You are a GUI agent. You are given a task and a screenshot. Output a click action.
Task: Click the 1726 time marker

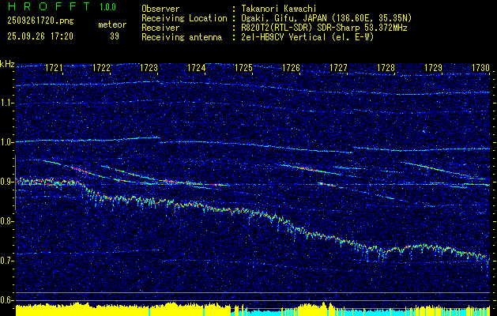pos(291,67)
